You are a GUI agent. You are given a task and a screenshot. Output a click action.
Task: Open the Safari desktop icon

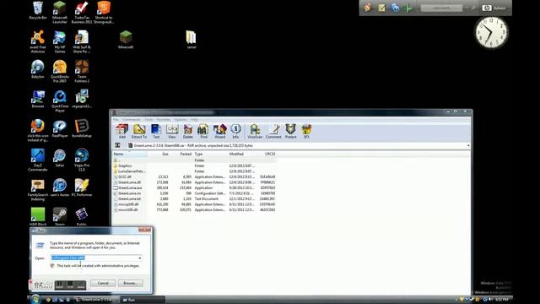click(60, 158)
